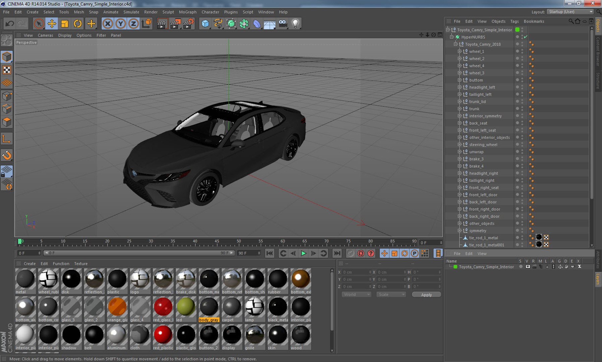Open the Simulate menu
Viewport: 602px width, 362px height.
pyautogui.click(x=131, y=12)
